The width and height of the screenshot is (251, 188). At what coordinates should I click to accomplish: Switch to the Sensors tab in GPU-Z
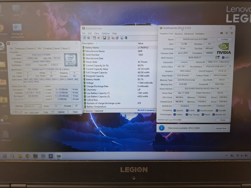pyautogui.click(x=178, y=34)
